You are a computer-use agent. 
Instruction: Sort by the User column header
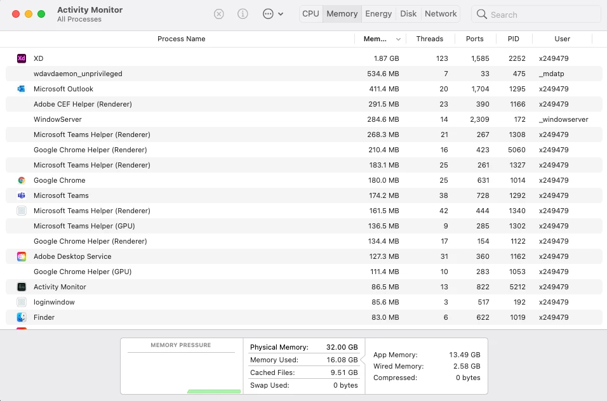tap(562, 39)
